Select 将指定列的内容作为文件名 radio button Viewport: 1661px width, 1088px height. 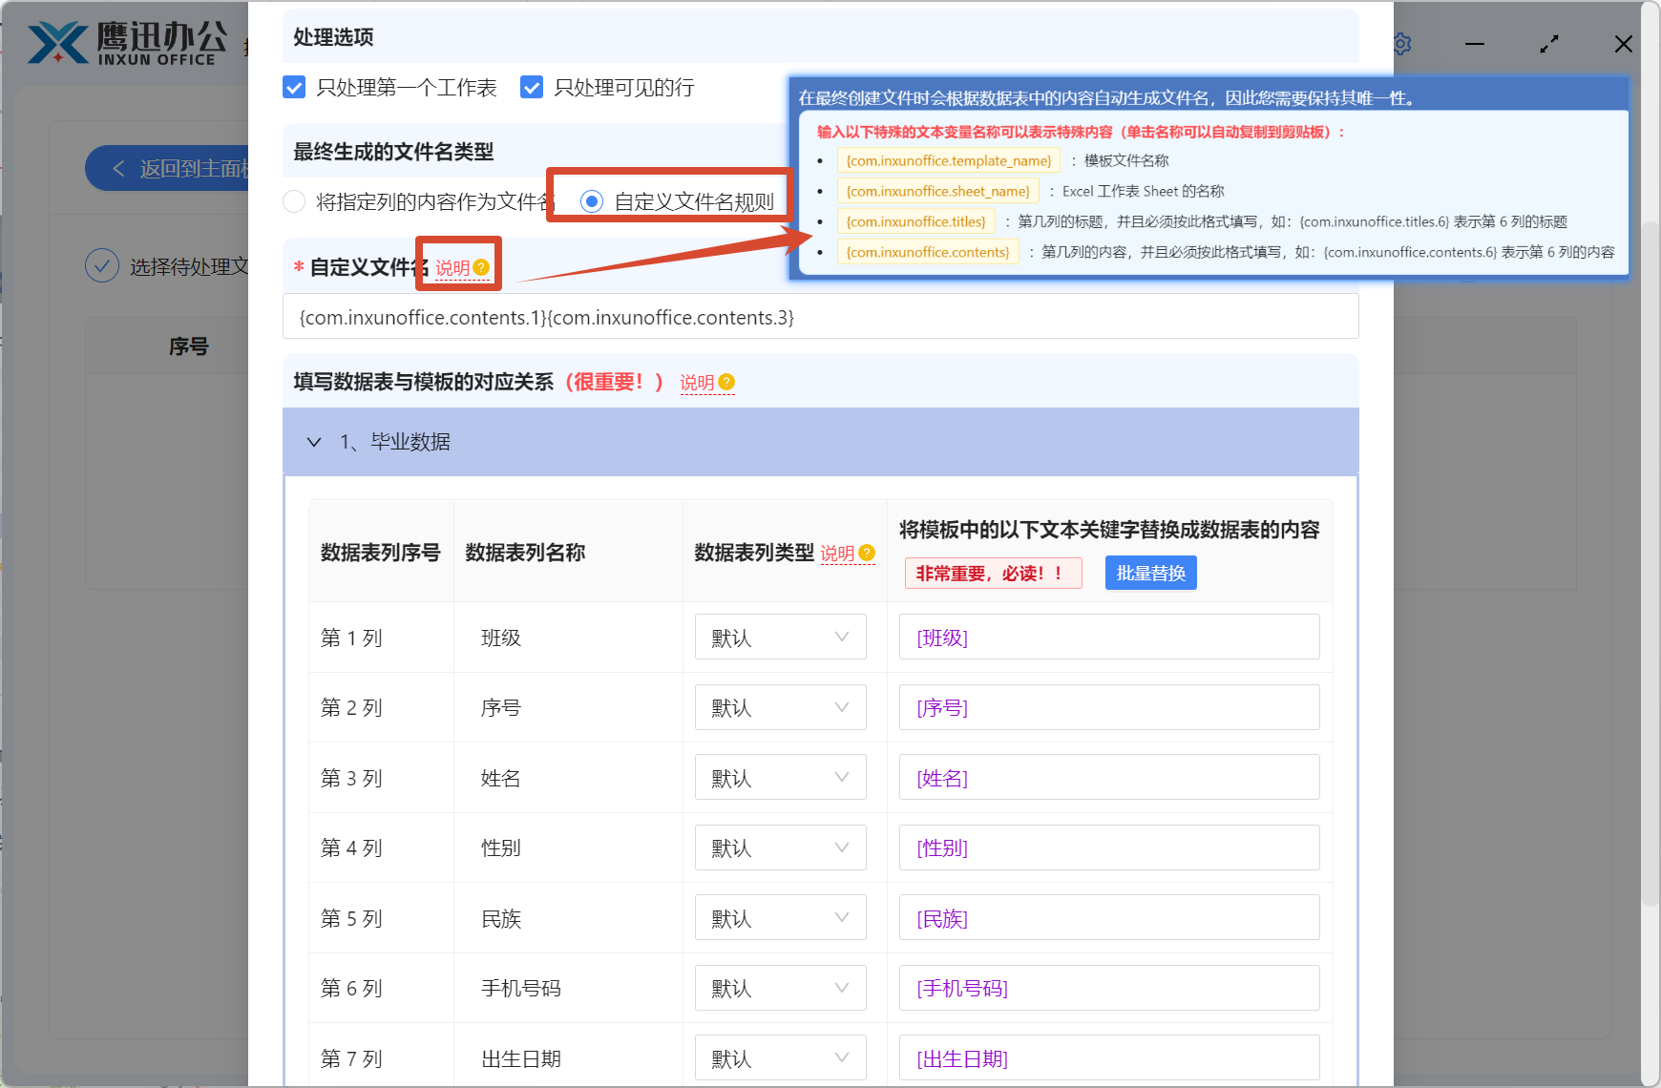click(x=293, y=201)
